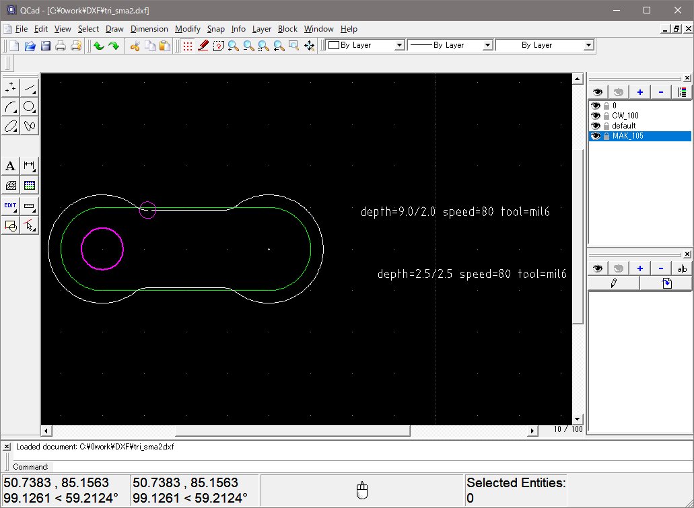Open the Snap menu
Image resolution: width=694 pixels, height=508 pixels.
[x=215, y=29]
